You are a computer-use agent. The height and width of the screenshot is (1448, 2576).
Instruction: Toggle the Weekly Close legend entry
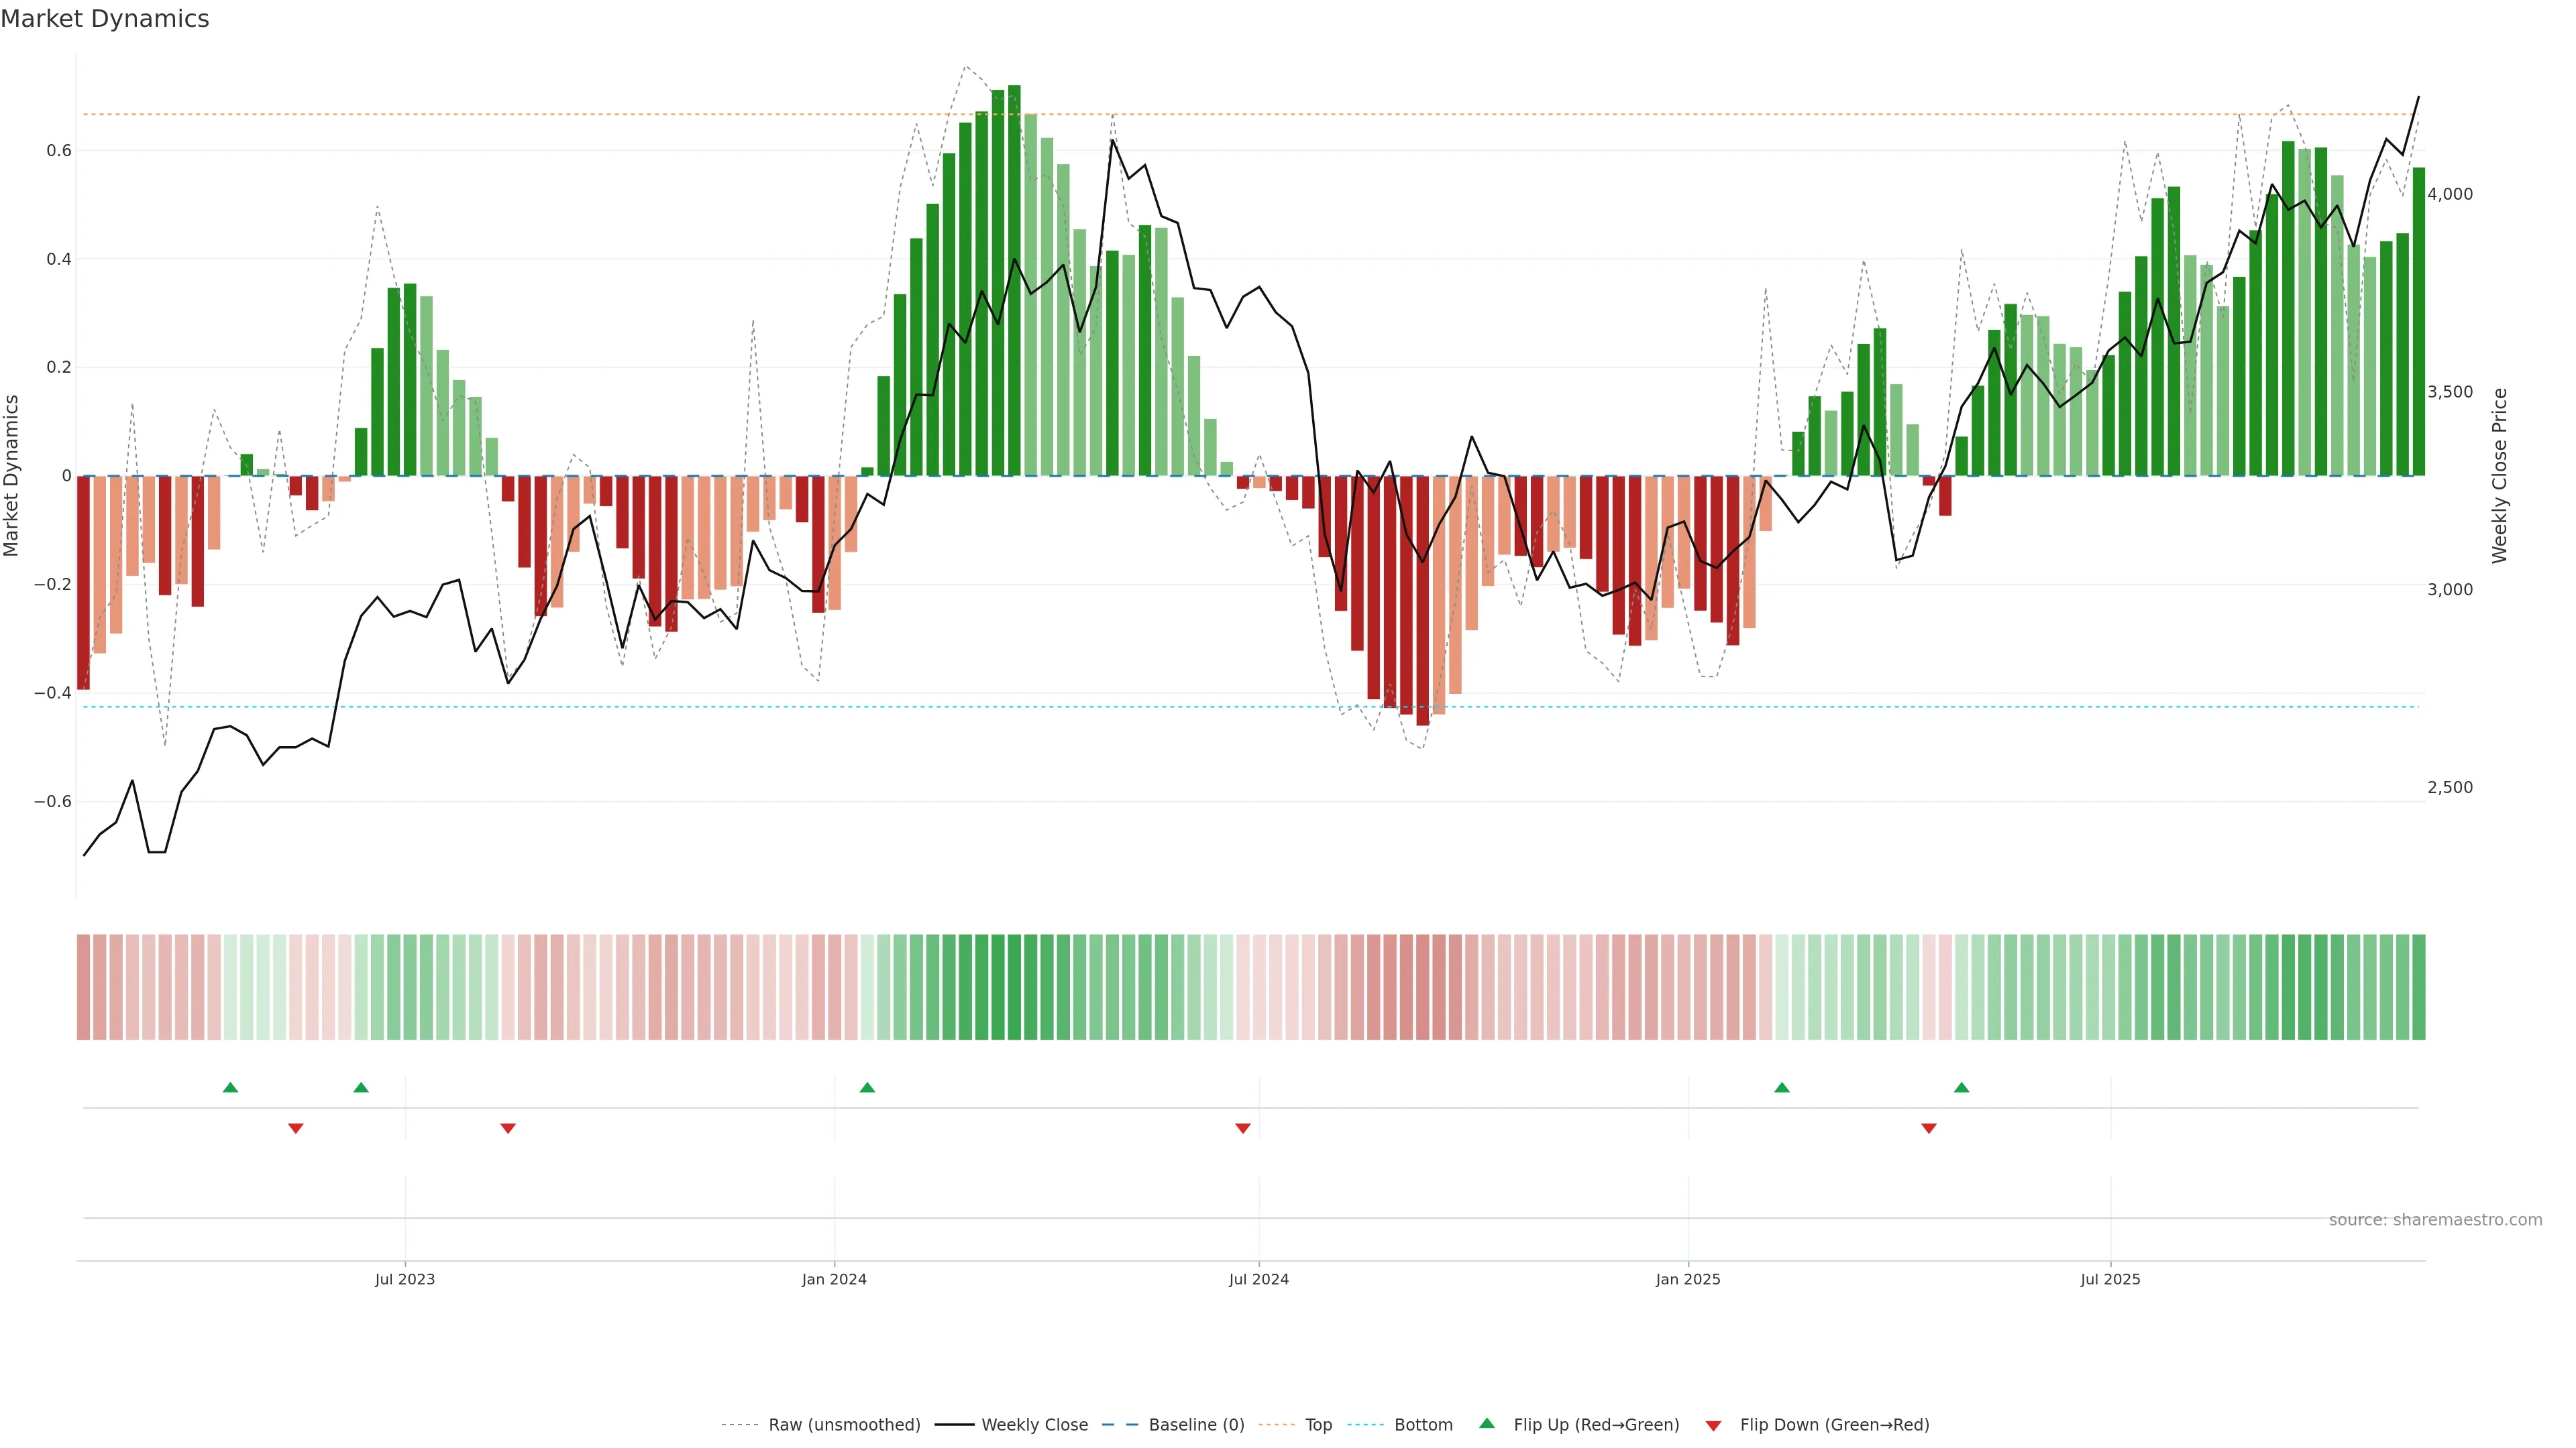coord(1034,1425)
